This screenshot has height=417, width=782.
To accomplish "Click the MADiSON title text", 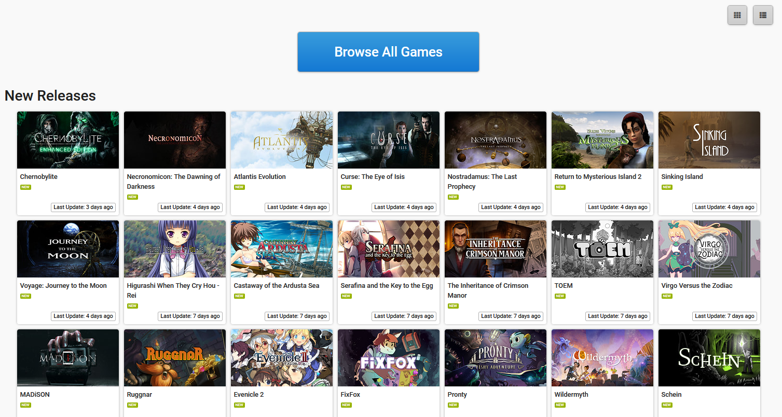I will pyautogui.click(x=35, y=395).
